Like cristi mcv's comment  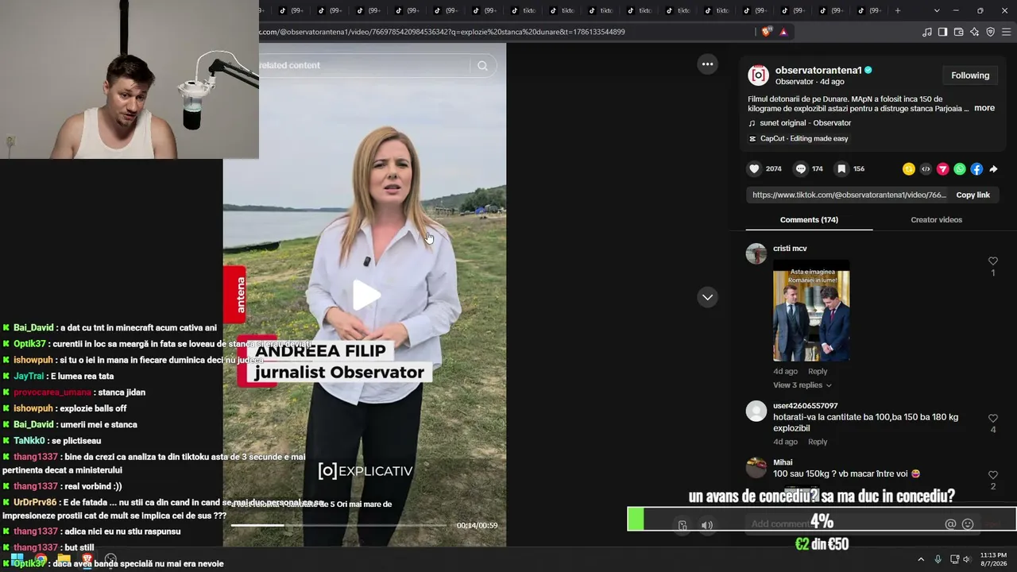[992, 261]
